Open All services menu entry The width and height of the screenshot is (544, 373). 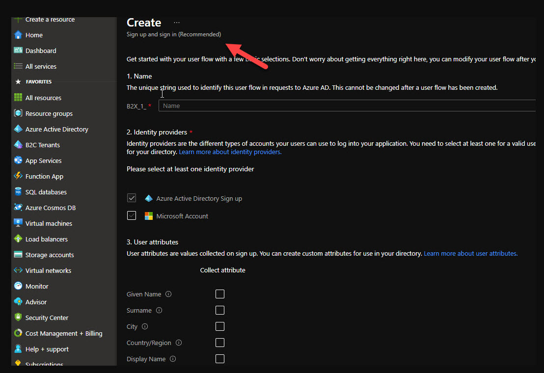tap(41, 66)
